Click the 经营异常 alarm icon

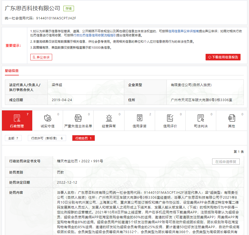click(x=109, y=118)
